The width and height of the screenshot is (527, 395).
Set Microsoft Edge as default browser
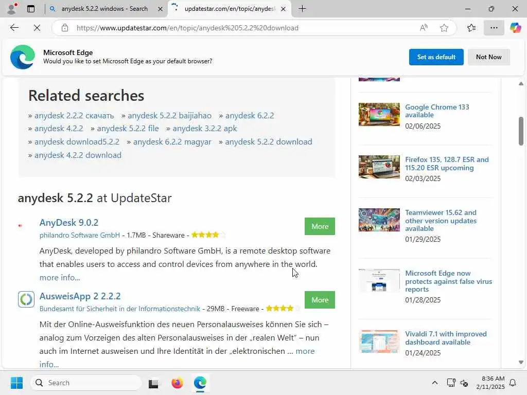[x=436, y=57]
